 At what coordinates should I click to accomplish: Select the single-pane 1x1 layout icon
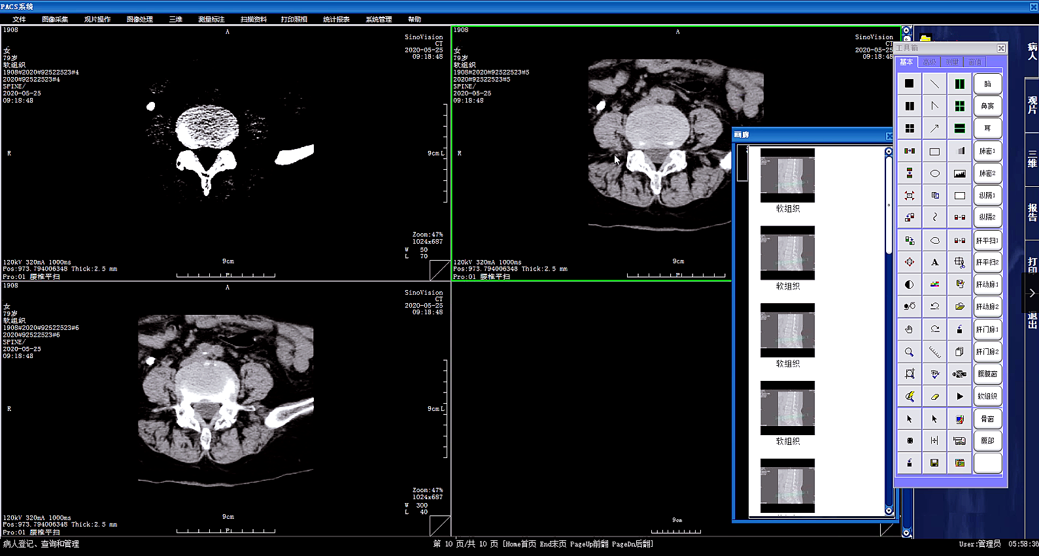pos(910,84)
